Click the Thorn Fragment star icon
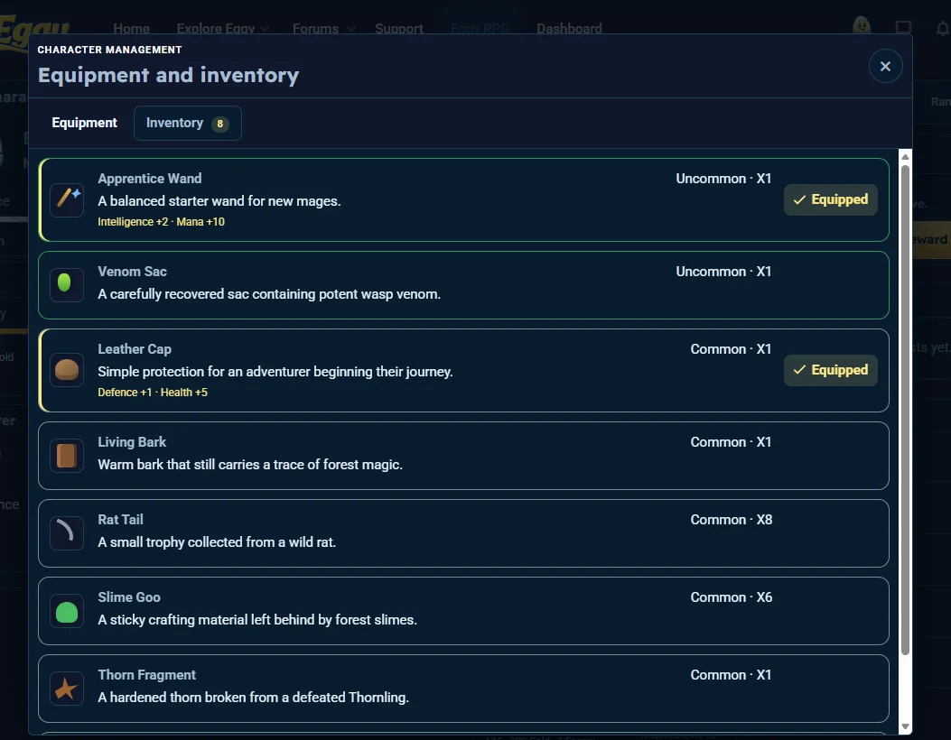Screen dimensions: 951x740 click(x=67, y=689)
